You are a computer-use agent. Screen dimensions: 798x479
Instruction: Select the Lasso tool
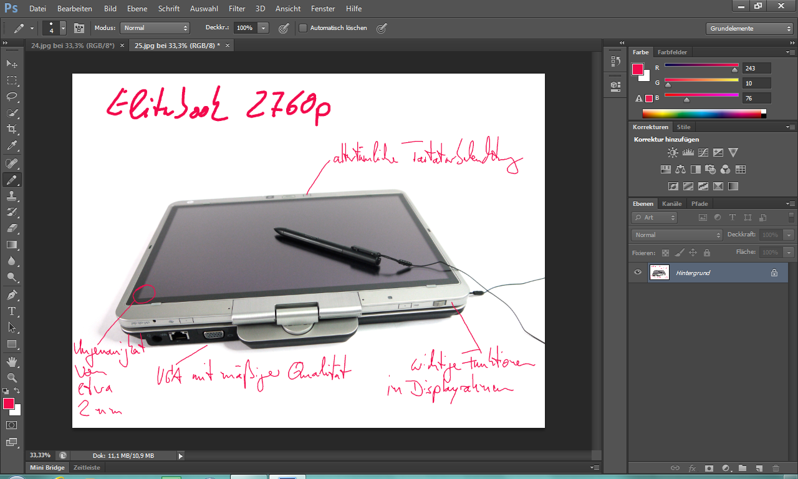[12, 97]
